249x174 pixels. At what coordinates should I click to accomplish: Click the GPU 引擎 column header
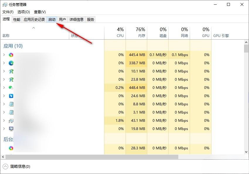221,36
